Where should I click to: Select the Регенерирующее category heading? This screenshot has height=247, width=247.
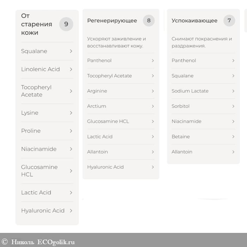[x=112, y=20]
